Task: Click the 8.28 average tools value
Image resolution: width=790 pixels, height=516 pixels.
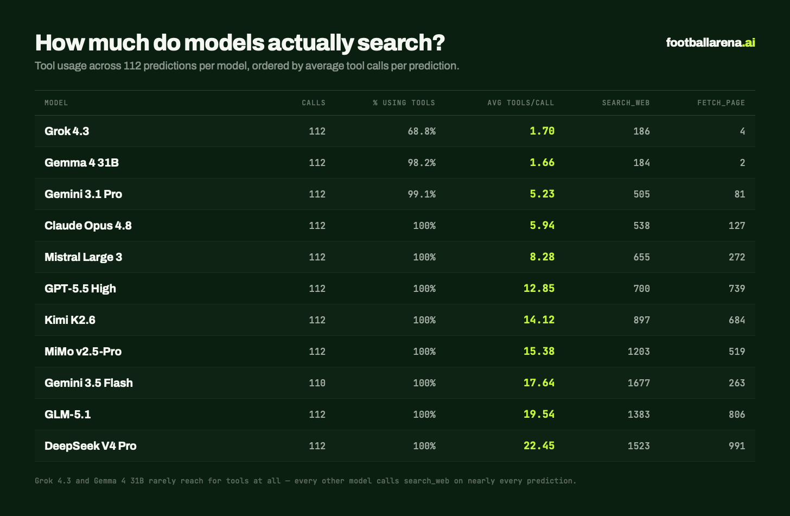Action: (542, 257)
